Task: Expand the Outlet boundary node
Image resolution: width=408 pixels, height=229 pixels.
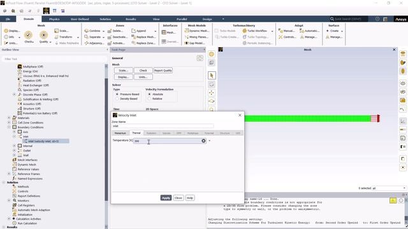Action: [x=14, y=151]
